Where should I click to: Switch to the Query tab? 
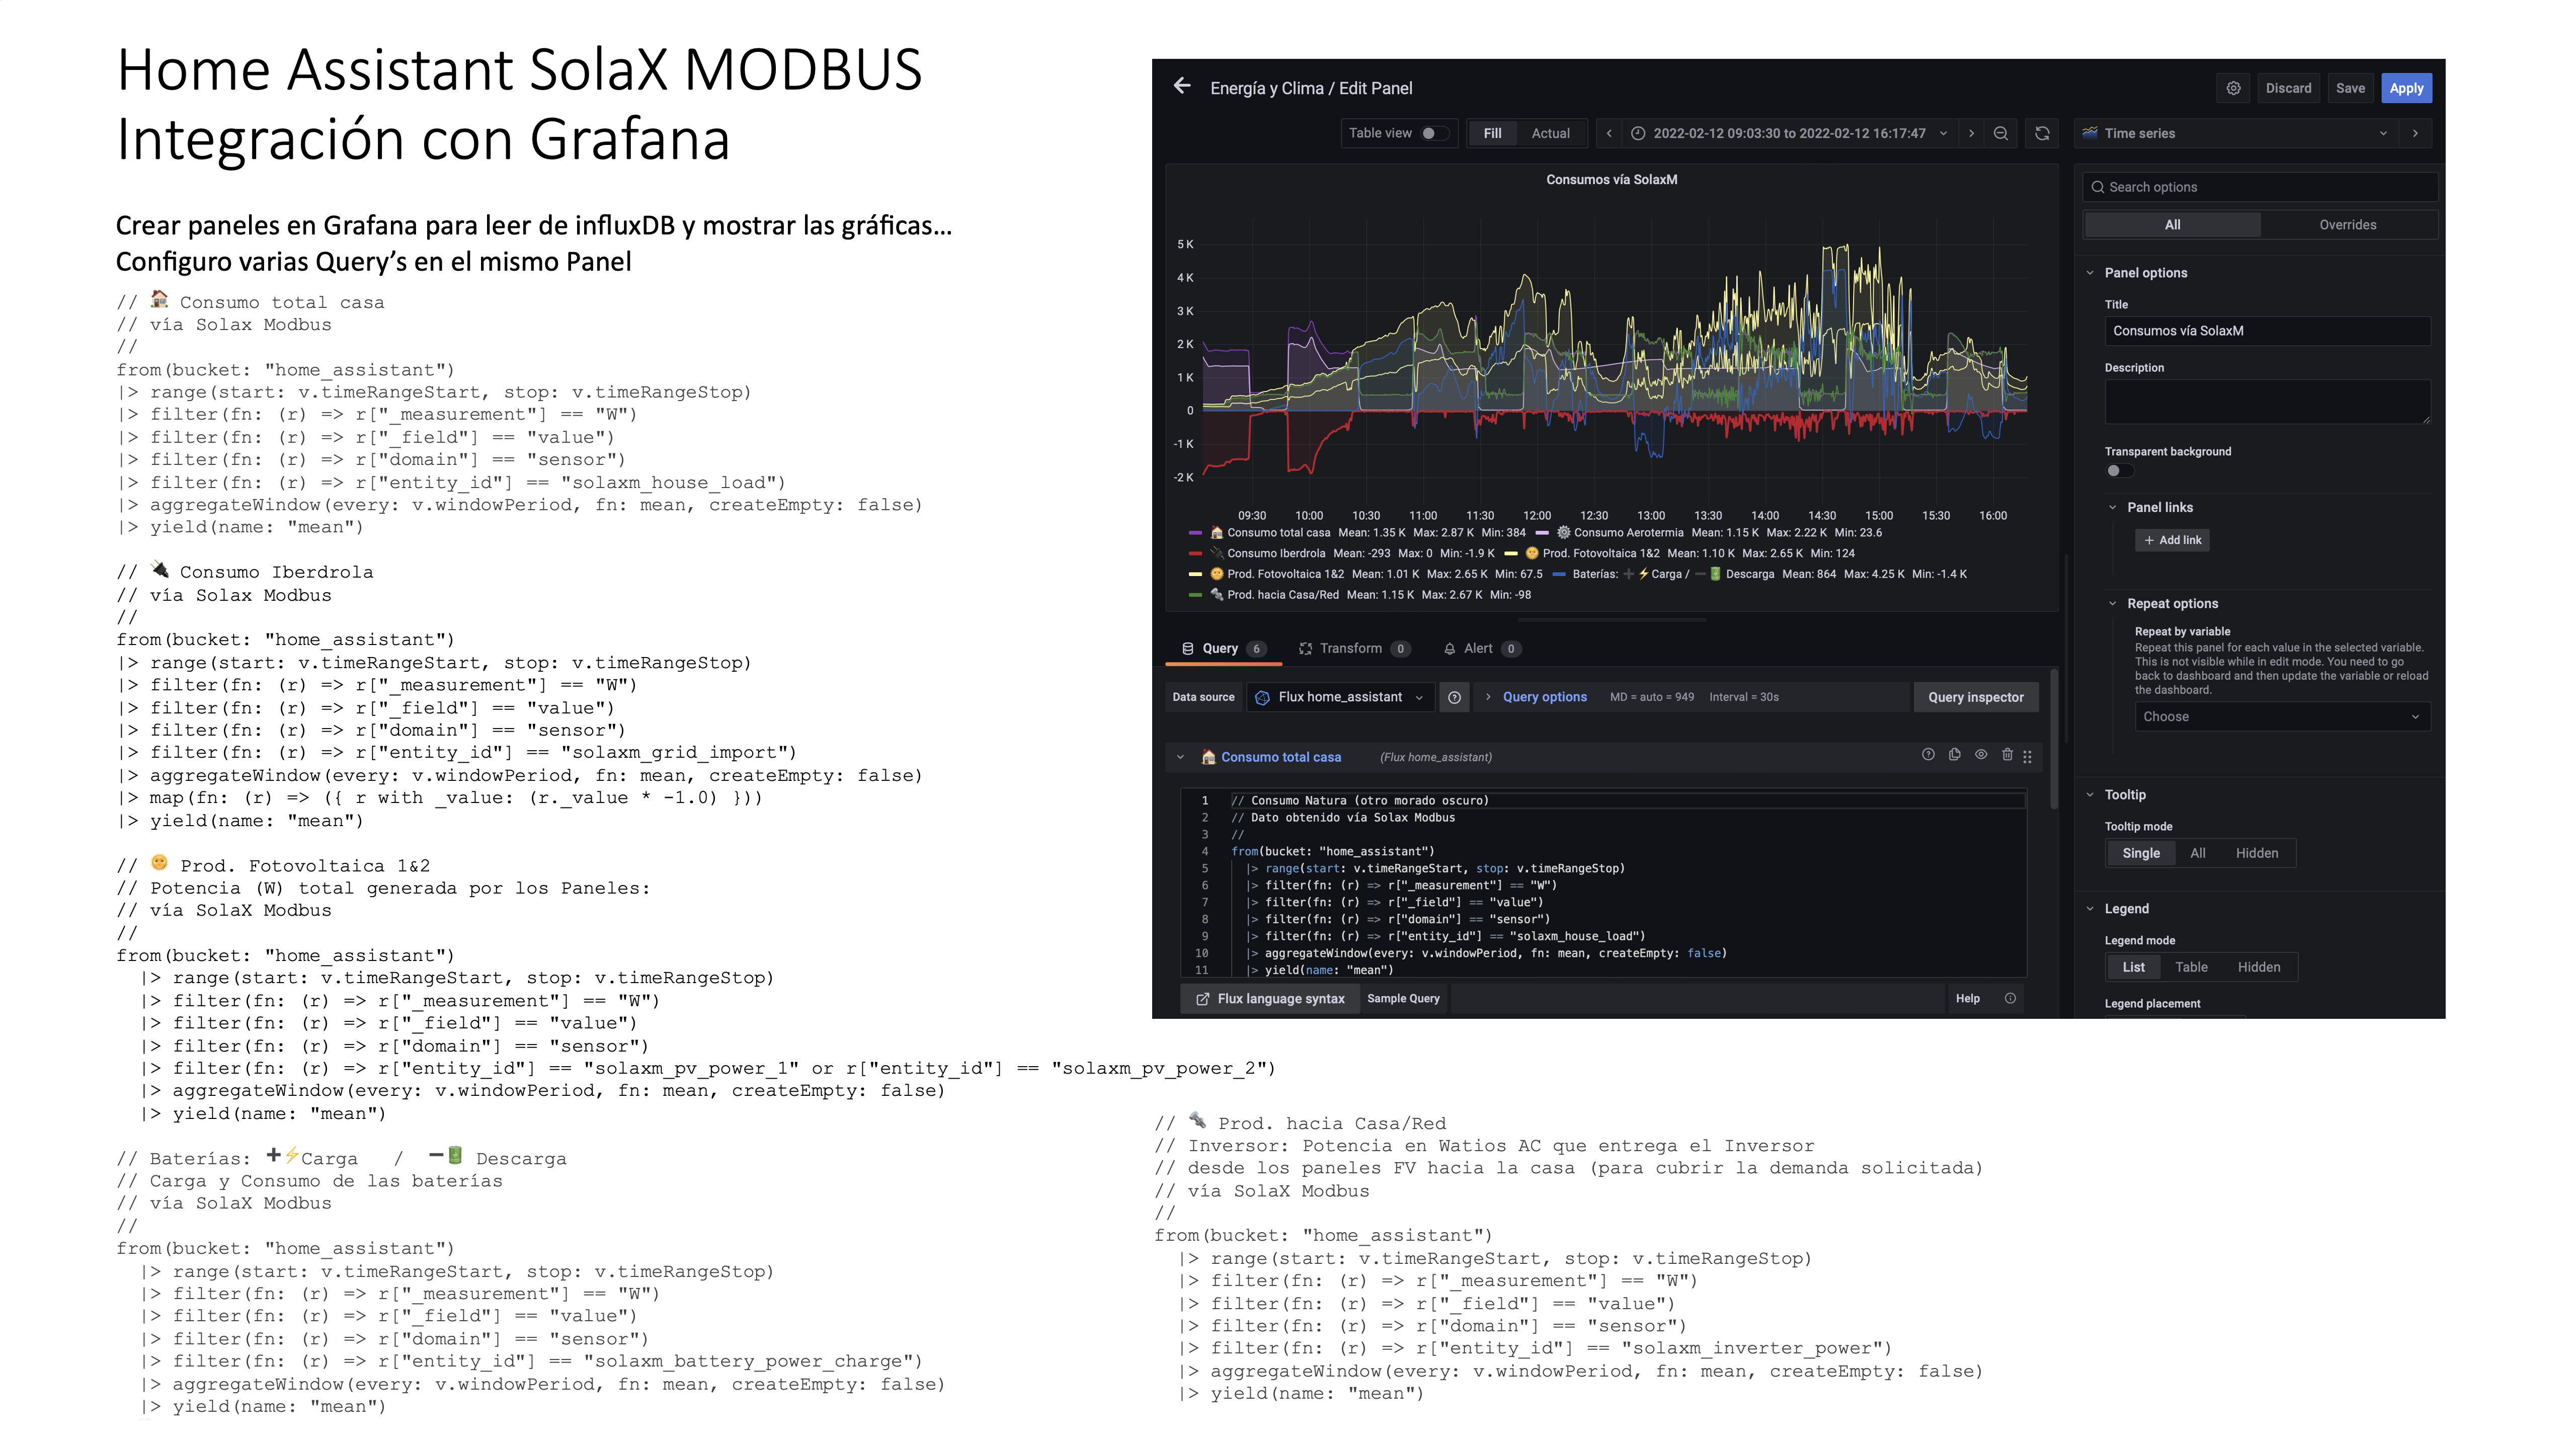coord(1223,648)
